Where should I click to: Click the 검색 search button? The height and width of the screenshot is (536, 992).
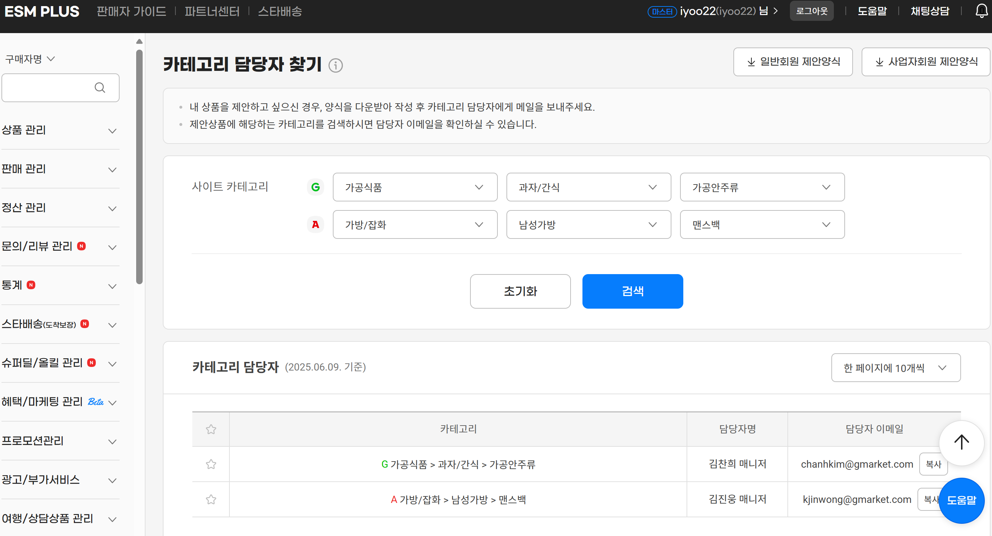[632, 291]
